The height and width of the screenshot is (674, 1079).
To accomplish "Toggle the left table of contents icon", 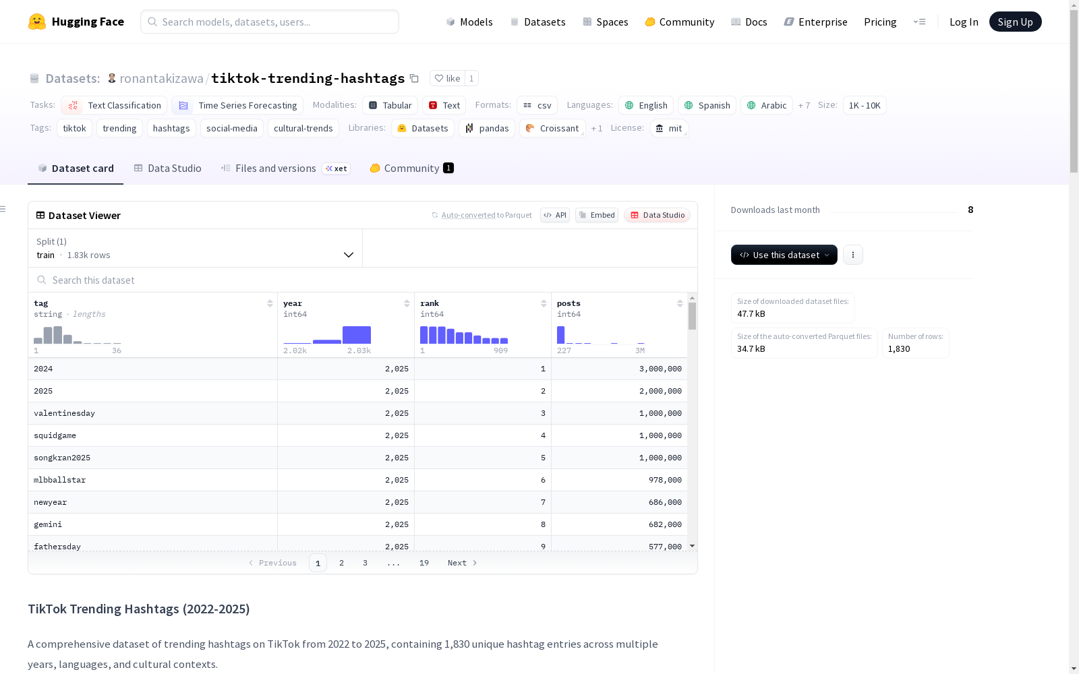I will pos(3,209).
